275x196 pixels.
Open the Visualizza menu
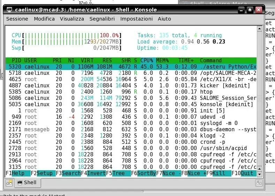point(72,19)
